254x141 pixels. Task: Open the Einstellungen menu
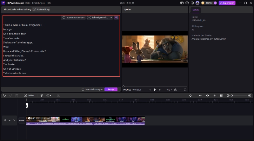(38, 3)
